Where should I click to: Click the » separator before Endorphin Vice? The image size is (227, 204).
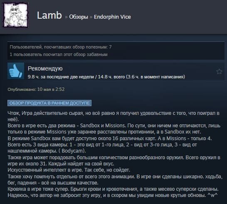91,17
